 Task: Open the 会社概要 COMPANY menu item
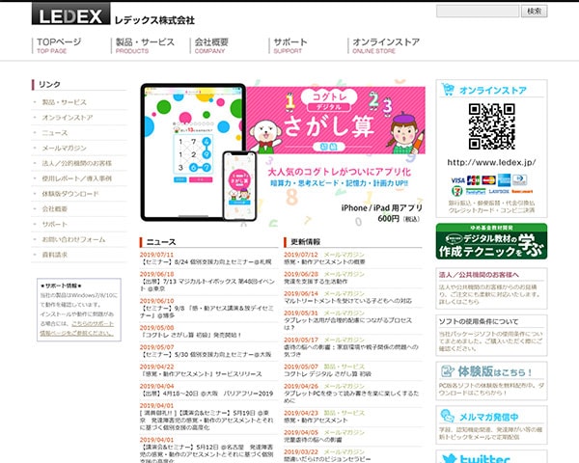pyautogui.click(x=211, y=45)
